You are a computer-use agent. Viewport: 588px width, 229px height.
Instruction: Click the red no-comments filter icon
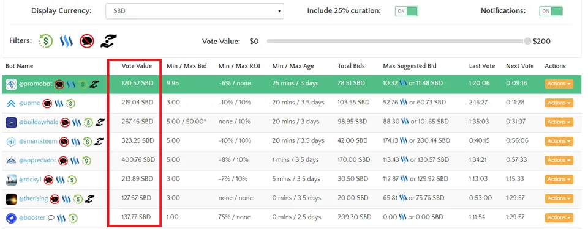86,41
